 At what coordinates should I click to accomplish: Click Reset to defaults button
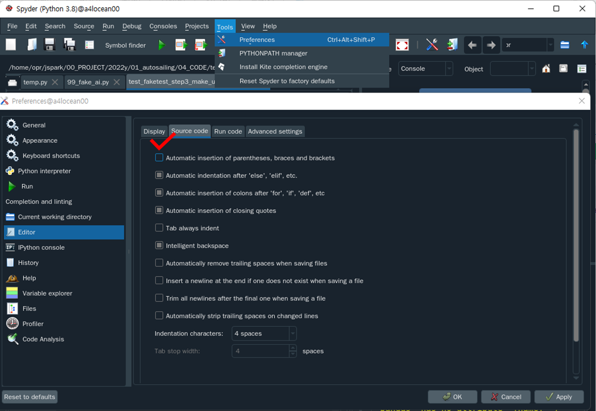tap(30, 397)
